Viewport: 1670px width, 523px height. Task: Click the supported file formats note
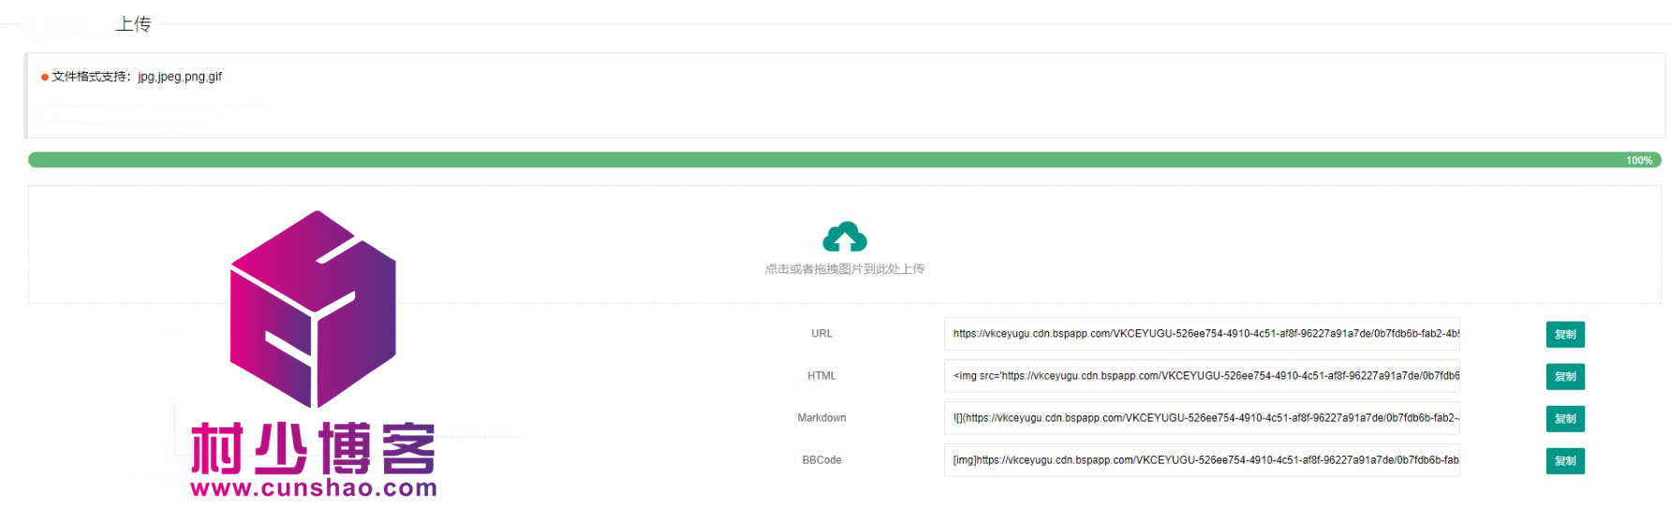click(x=137, y=77)
